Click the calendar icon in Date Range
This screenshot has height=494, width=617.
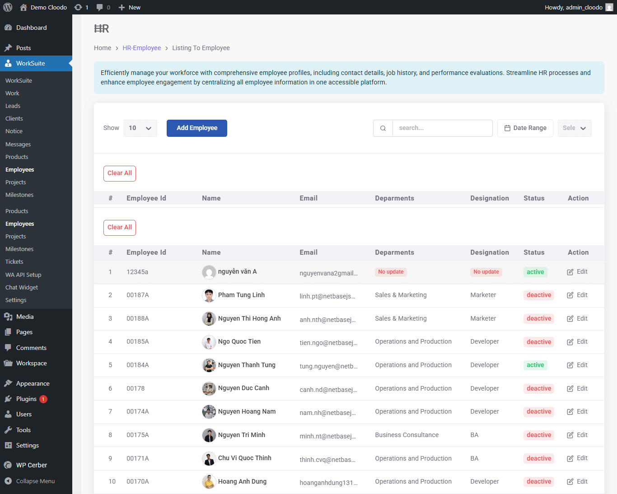pos(507,128)
